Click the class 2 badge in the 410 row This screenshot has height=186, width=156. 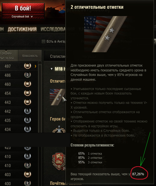(x=28, y=165)
